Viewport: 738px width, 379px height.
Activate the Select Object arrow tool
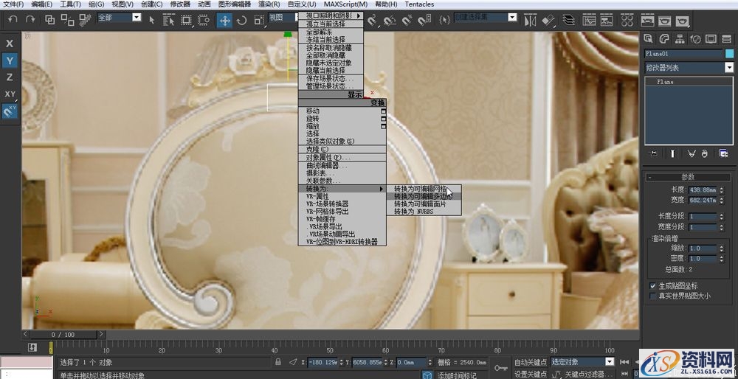(151, 20)
